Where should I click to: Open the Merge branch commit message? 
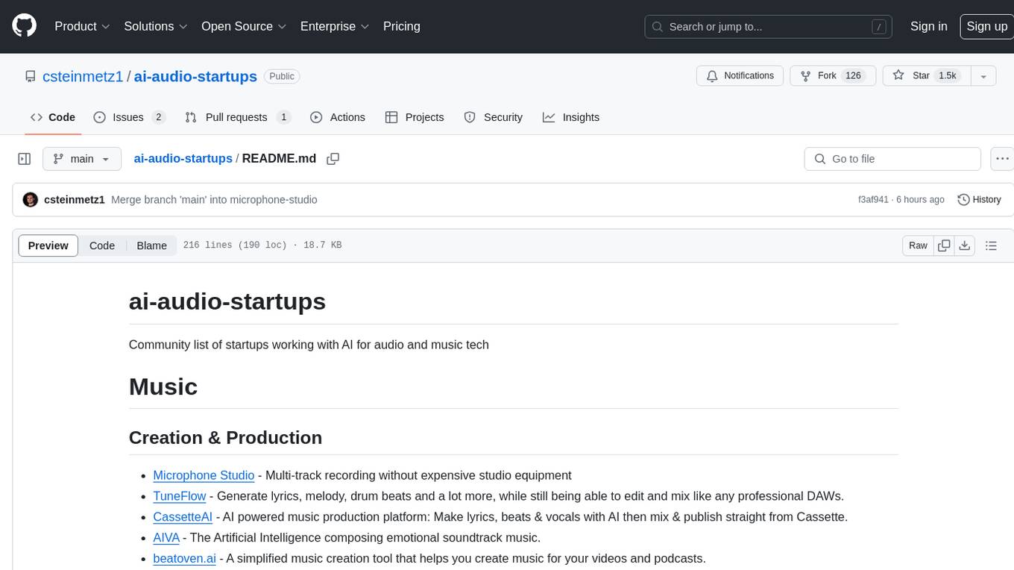[214, 200]
